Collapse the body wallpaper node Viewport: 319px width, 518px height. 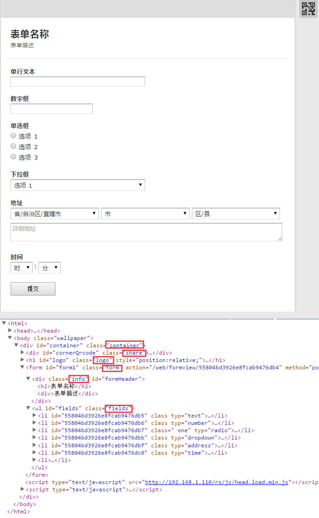[x=10, y=338]
